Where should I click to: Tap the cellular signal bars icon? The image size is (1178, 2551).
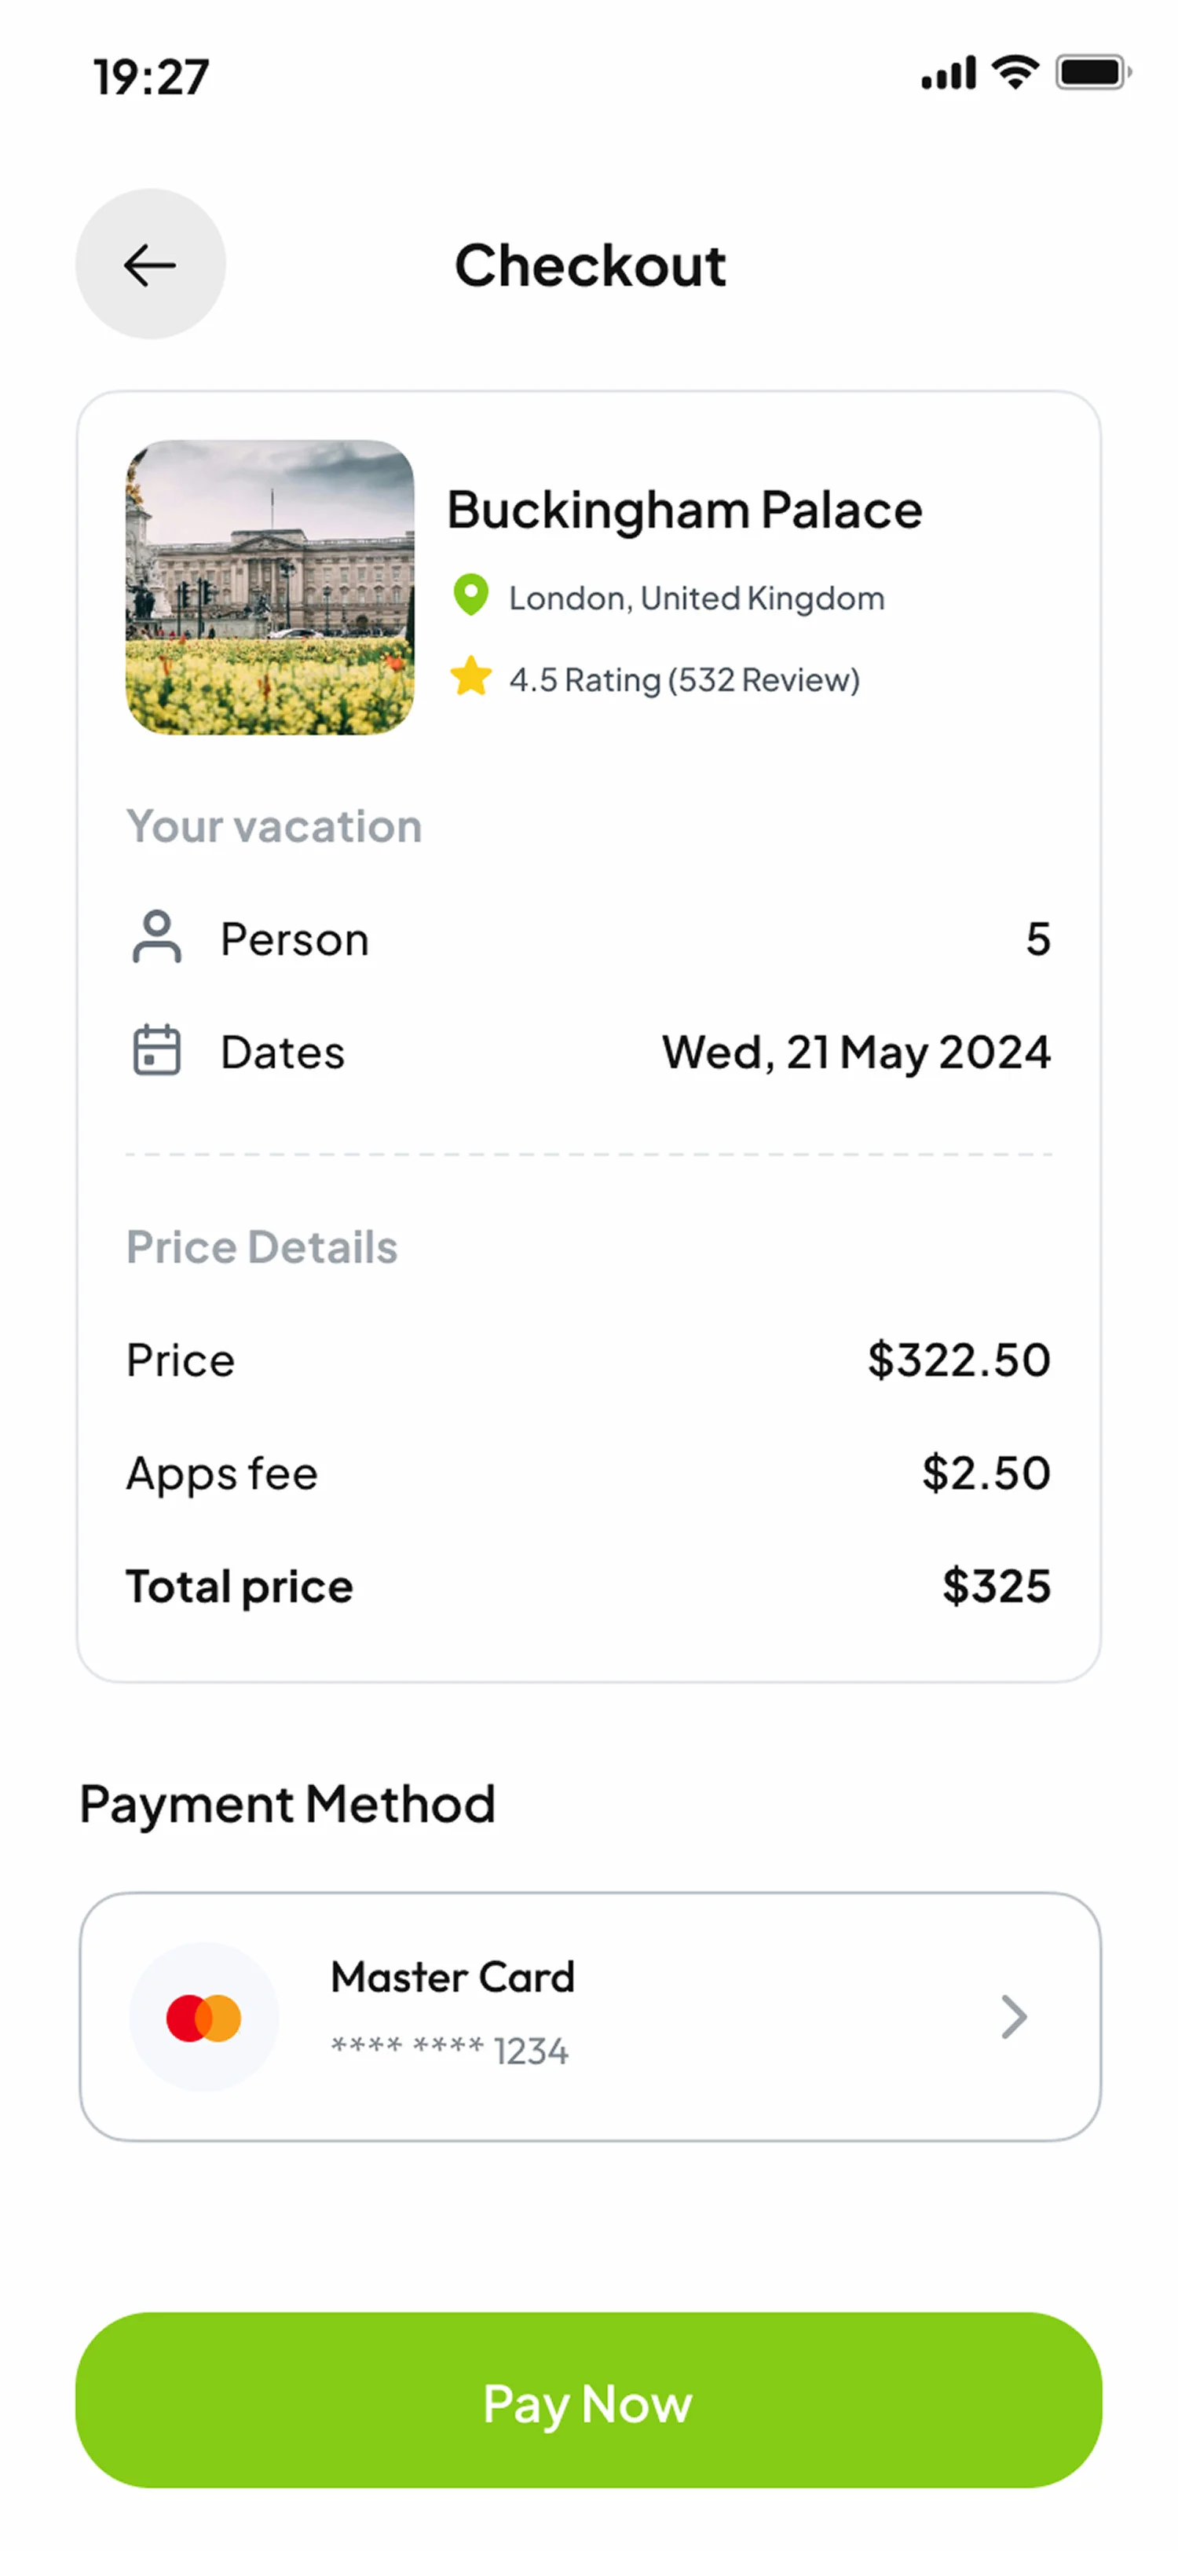947,73
